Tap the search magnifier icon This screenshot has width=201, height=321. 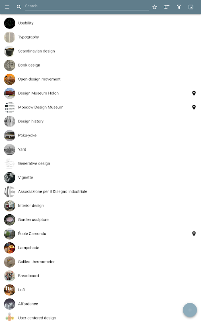click(19, 7)
